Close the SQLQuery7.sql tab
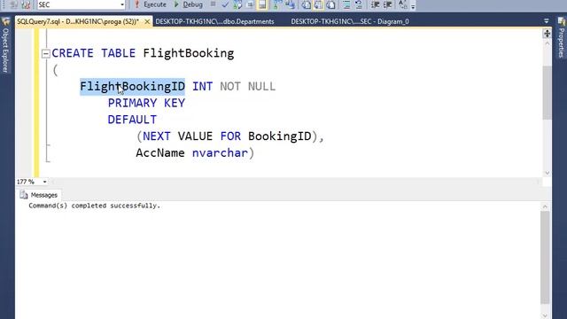567x319 pixels. coord(147,21)
